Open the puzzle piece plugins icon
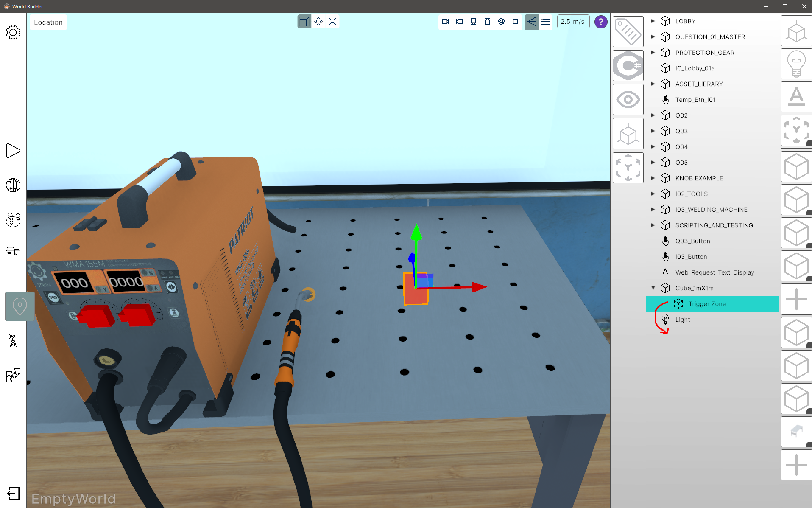The width and height of the screenshot is (812, 508). 13,375
